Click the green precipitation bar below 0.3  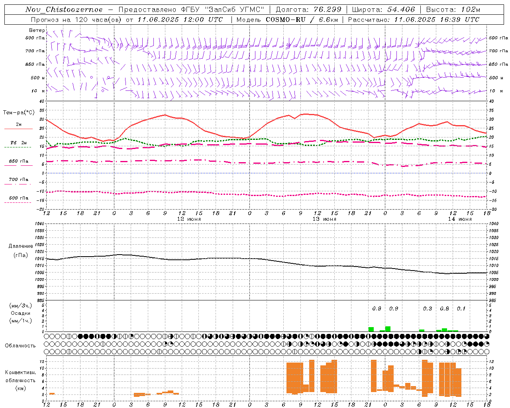tap(422, 330)
